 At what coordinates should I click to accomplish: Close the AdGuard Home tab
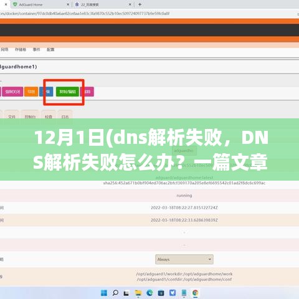coord(68,4)
